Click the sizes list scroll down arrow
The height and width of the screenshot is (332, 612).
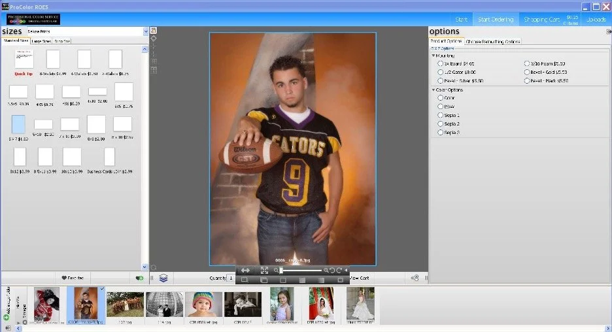(x=144, y=267)
